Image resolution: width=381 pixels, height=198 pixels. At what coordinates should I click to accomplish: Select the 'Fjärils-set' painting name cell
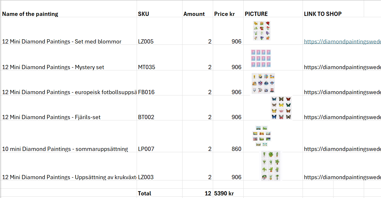point(51,117)
